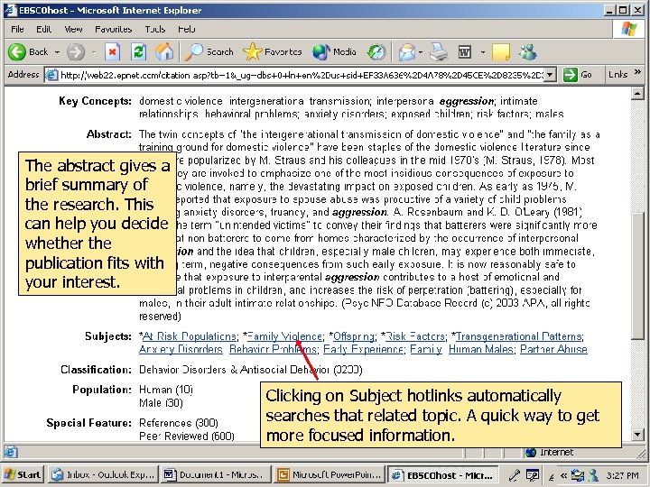Stop page loading with red X icon
The width and height of the screenshot is (650, 487).
[x=112, y=52]
